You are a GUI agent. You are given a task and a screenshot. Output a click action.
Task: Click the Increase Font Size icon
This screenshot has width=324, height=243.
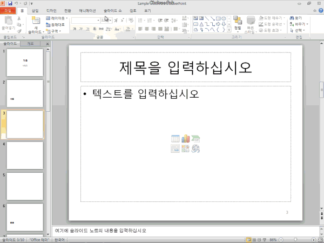click(116, 21)
